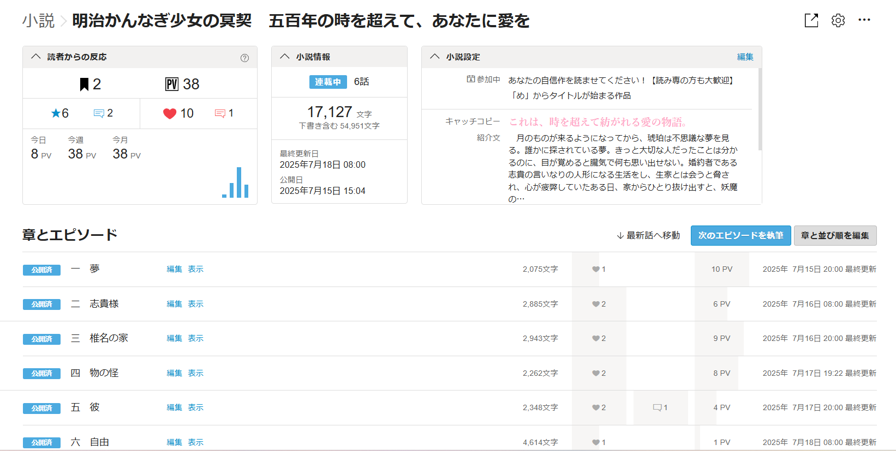Edit episode 二 志貴様
Viewport: 896px width, 451px height.
(175, 304)
